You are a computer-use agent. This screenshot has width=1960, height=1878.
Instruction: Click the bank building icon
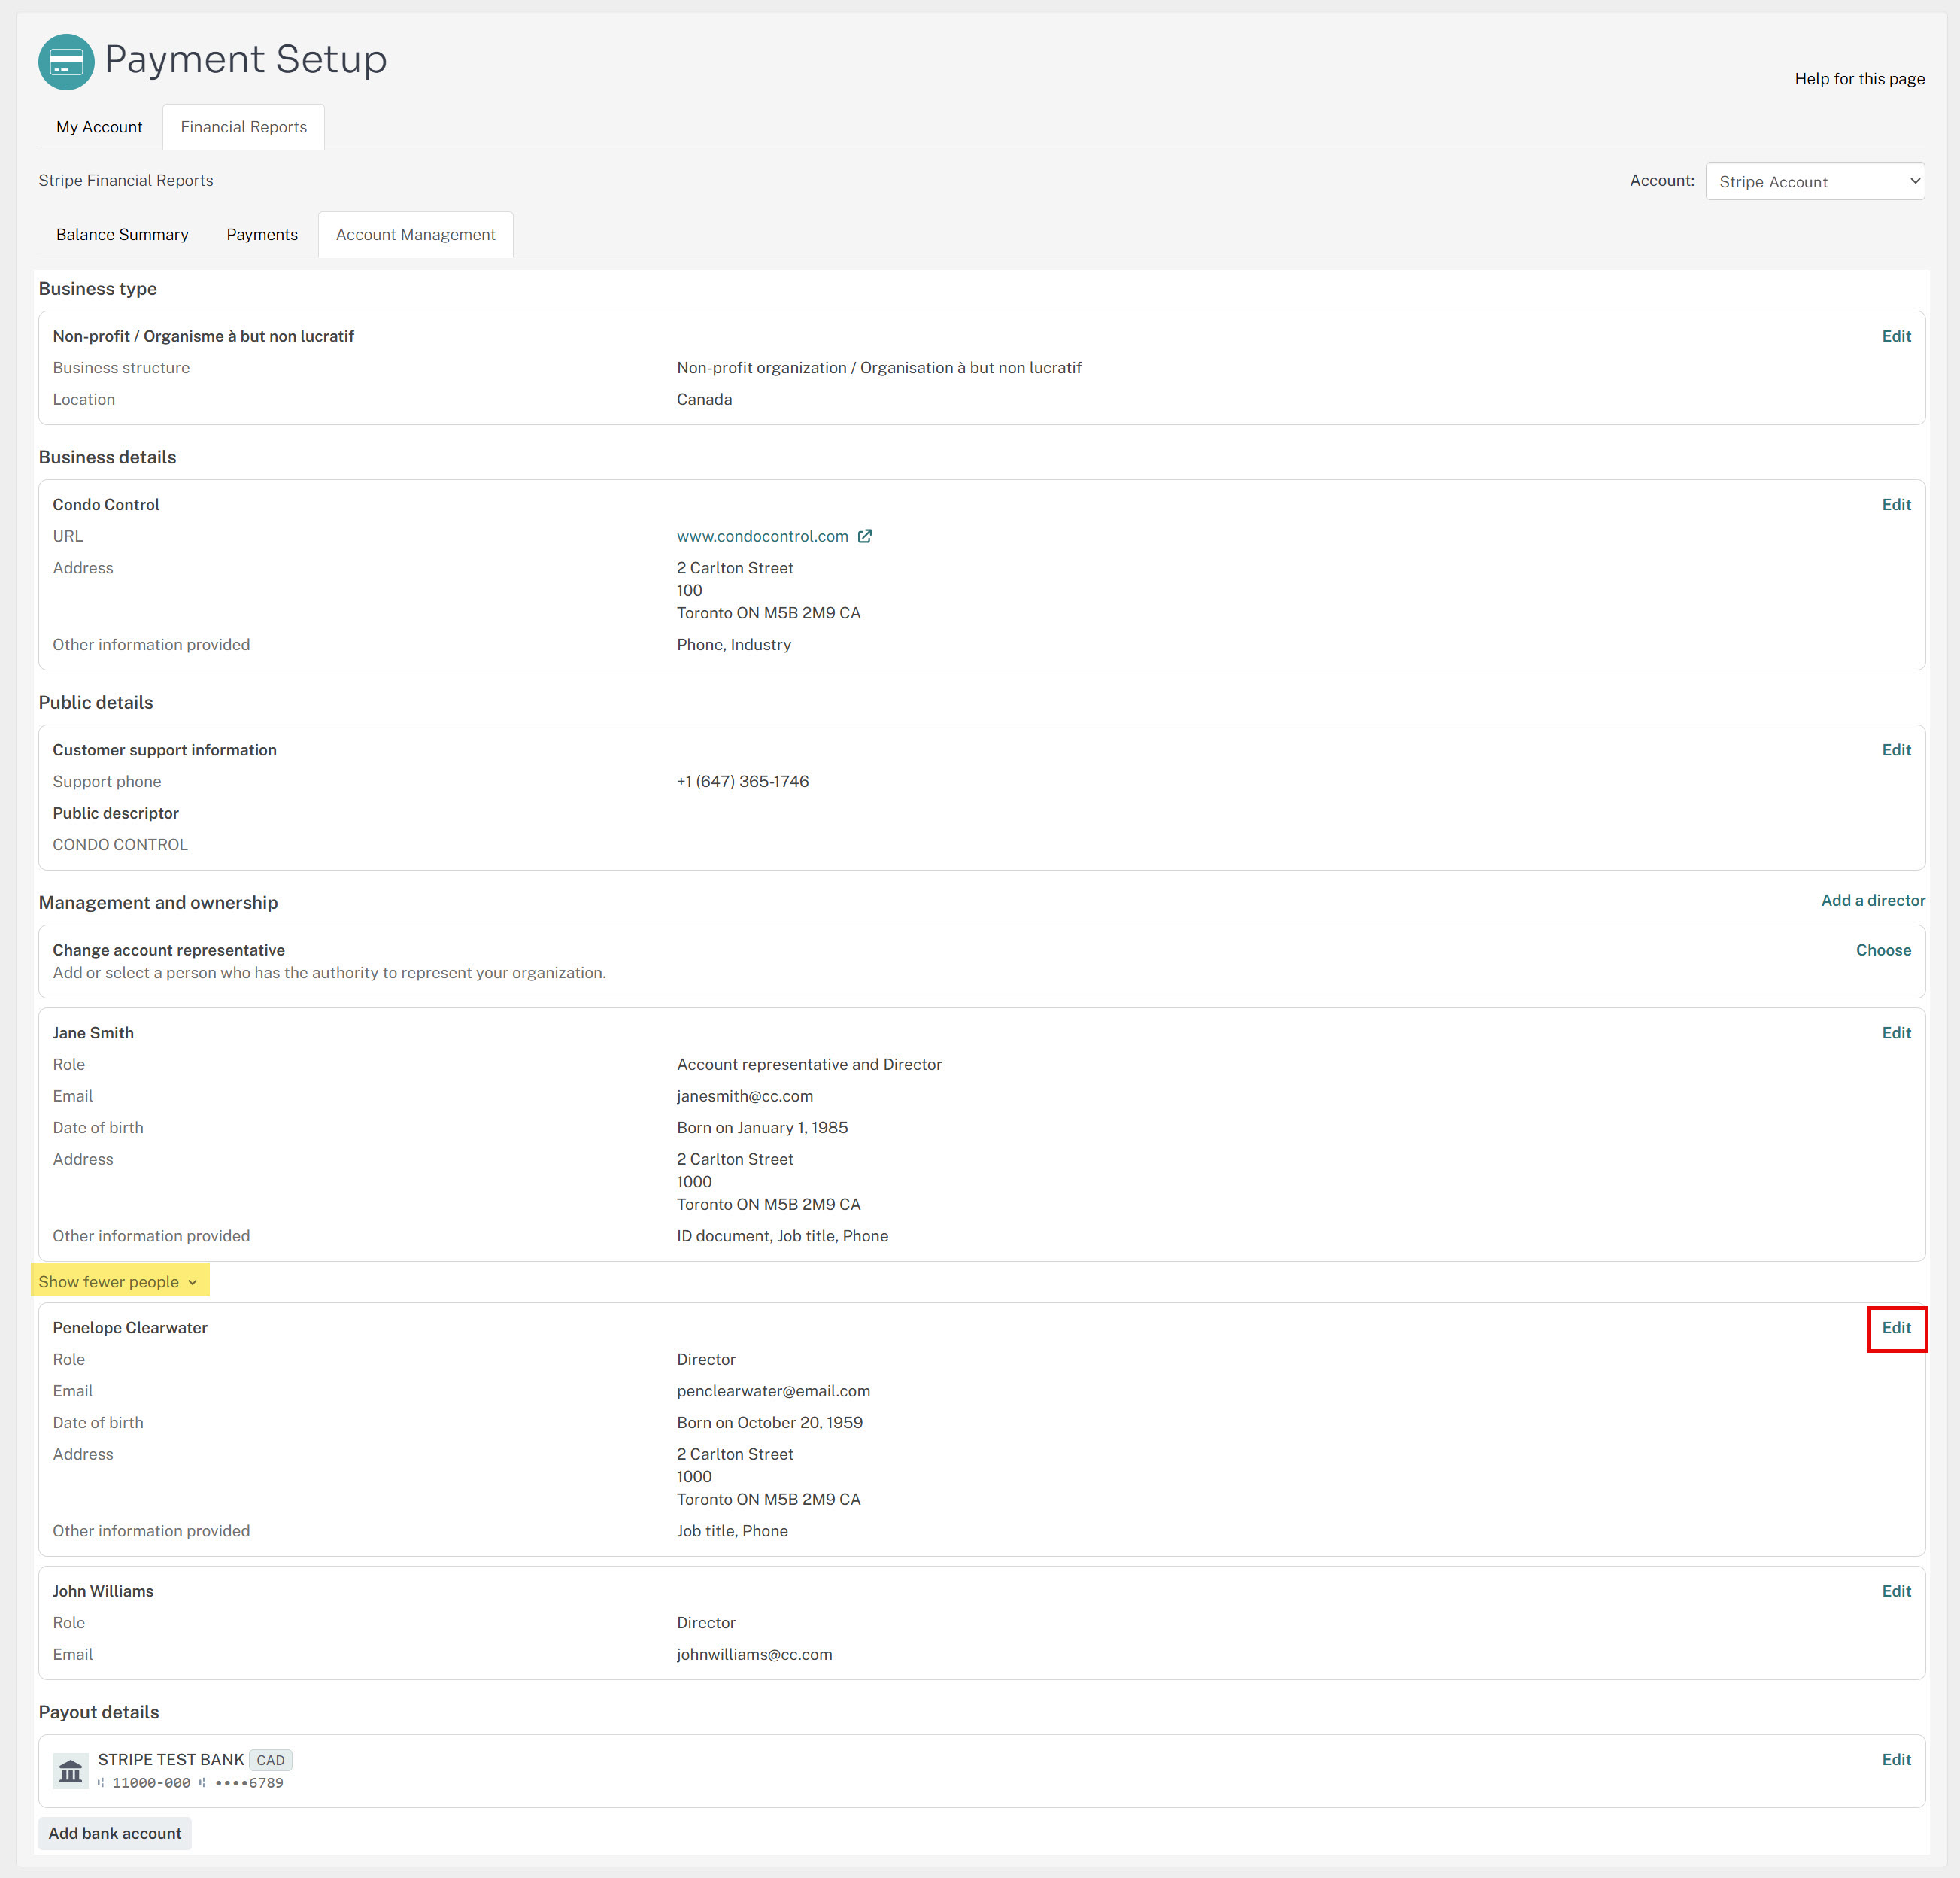coord(70,1771)
